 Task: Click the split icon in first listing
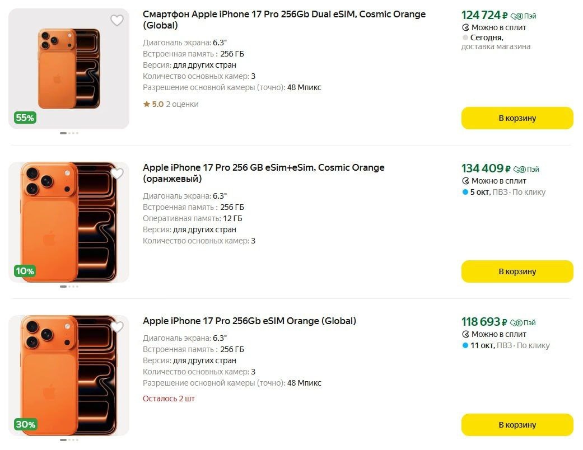[465, 27]
